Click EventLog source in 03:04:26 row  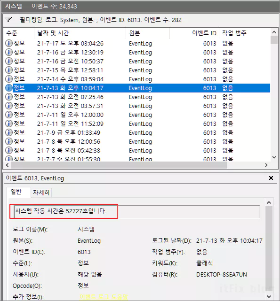140,44
